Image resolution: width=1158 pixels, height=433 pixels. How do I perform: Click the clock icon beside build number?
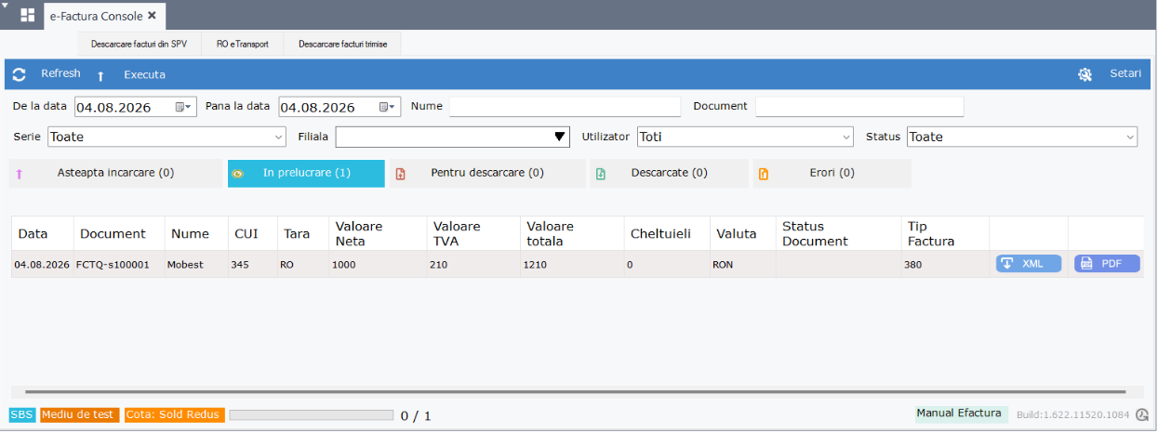click(x=1142, y=415)
